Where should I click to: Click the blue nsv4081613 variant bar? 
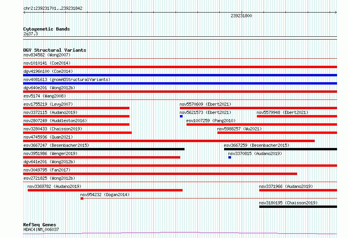click(x=180, y=83)
